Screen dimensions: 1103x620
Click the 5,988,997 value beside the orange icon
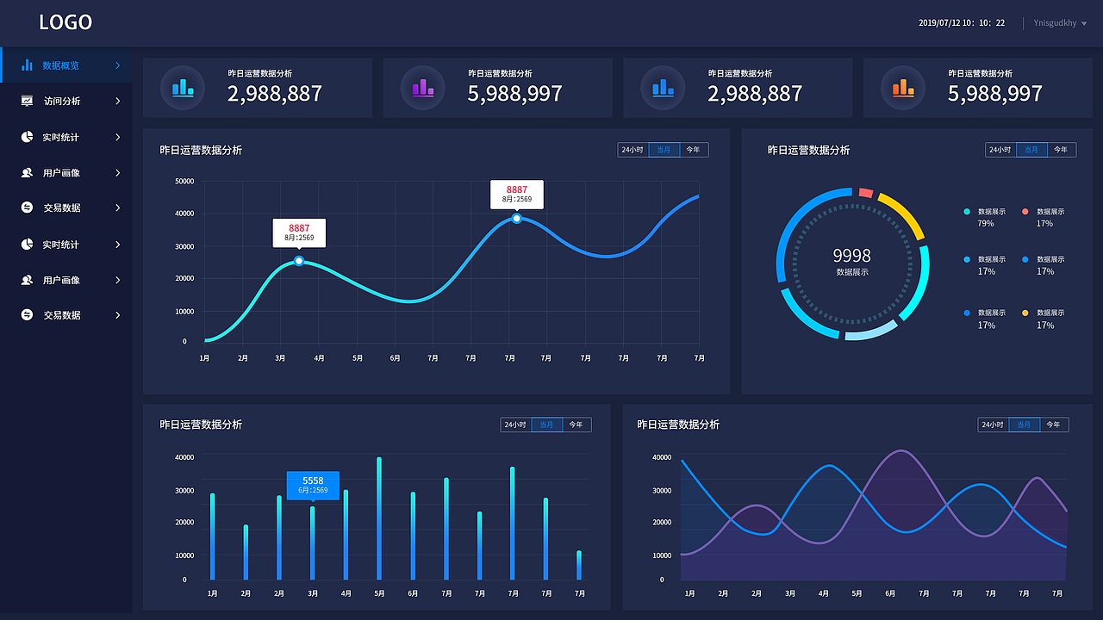point(995,94)
